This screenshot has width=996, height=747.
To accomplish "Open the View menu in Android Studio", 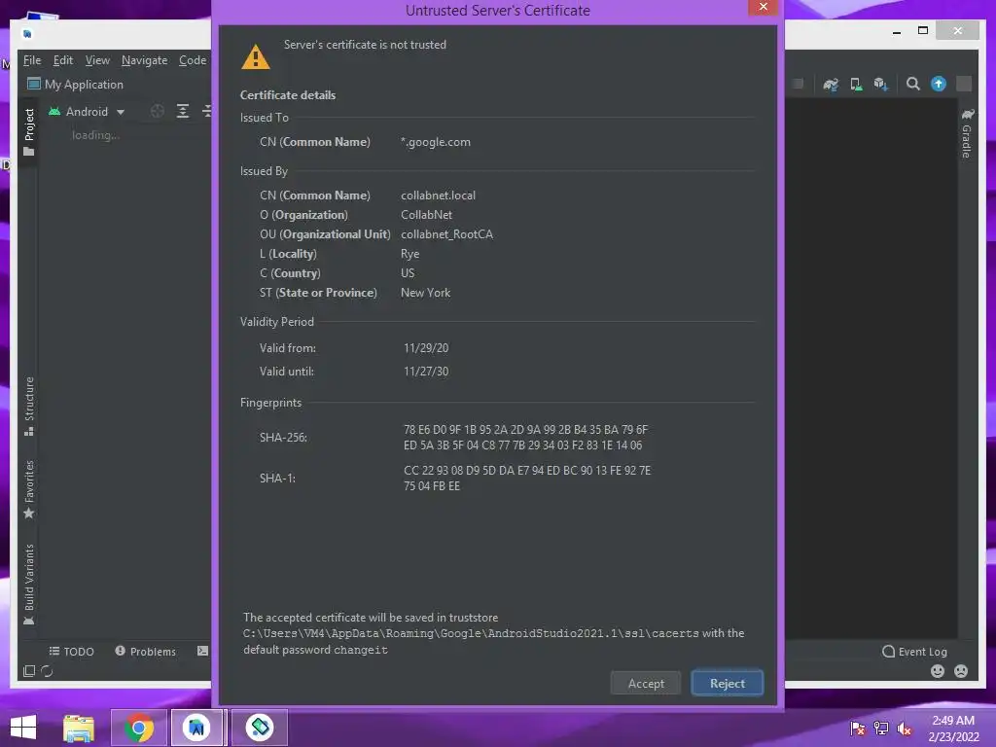I will pos(97,60).
